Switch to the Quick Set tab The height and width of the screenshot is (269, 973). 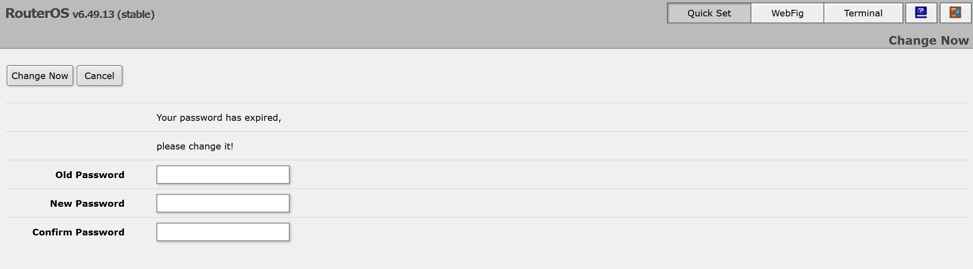pyautogui.click(x=709, y=13)
